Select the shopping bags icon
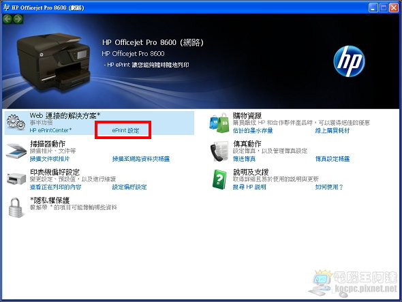 [x=219, y=123]
